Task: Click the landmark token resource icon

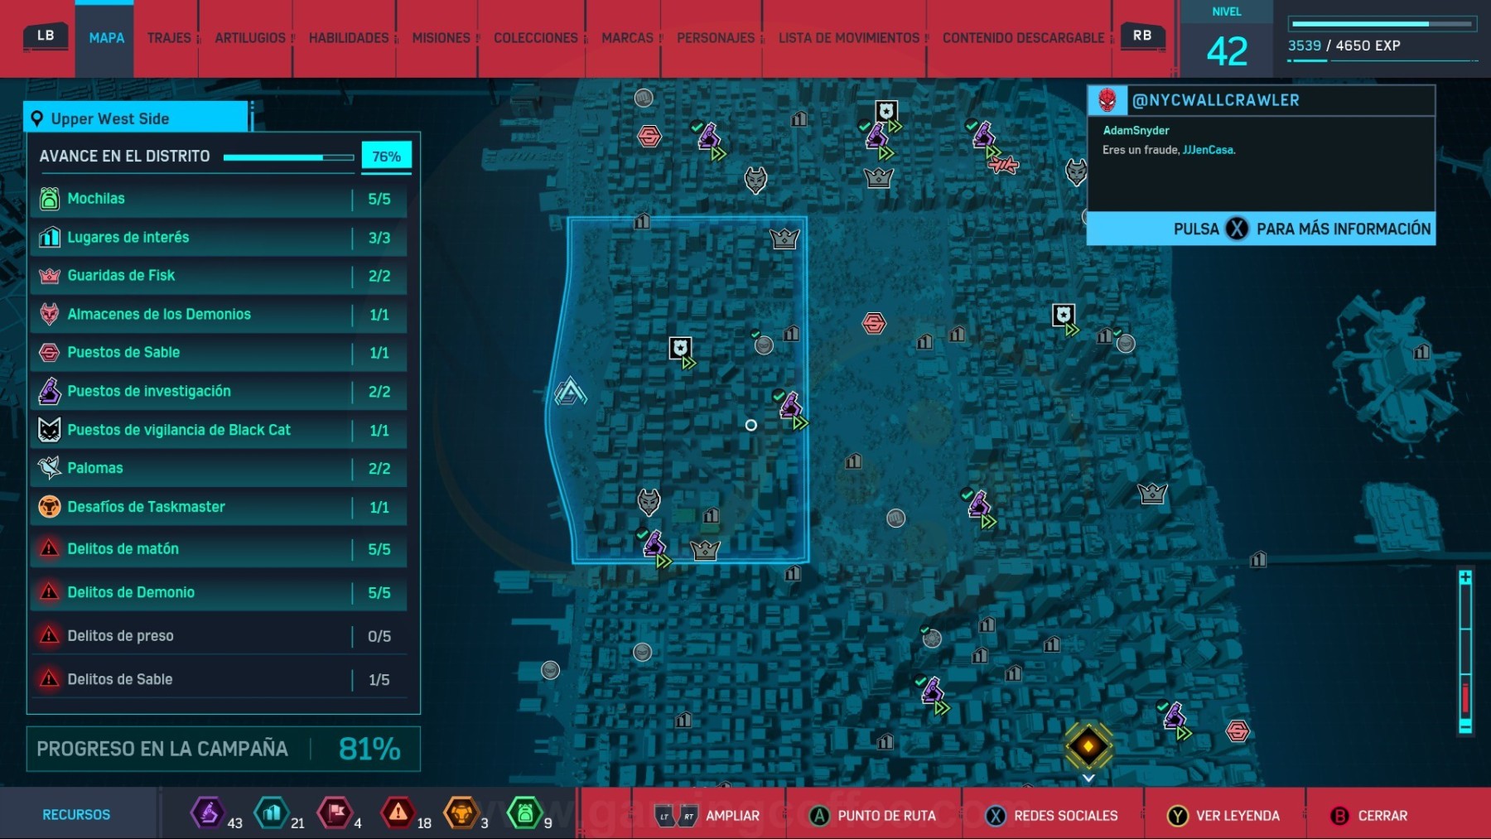Action: pos(271,812)
